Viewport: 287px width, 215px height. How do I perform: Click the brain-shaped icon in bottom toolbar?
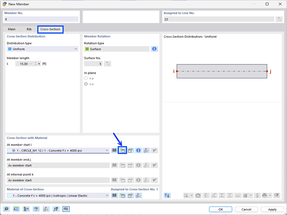(66, 209)
